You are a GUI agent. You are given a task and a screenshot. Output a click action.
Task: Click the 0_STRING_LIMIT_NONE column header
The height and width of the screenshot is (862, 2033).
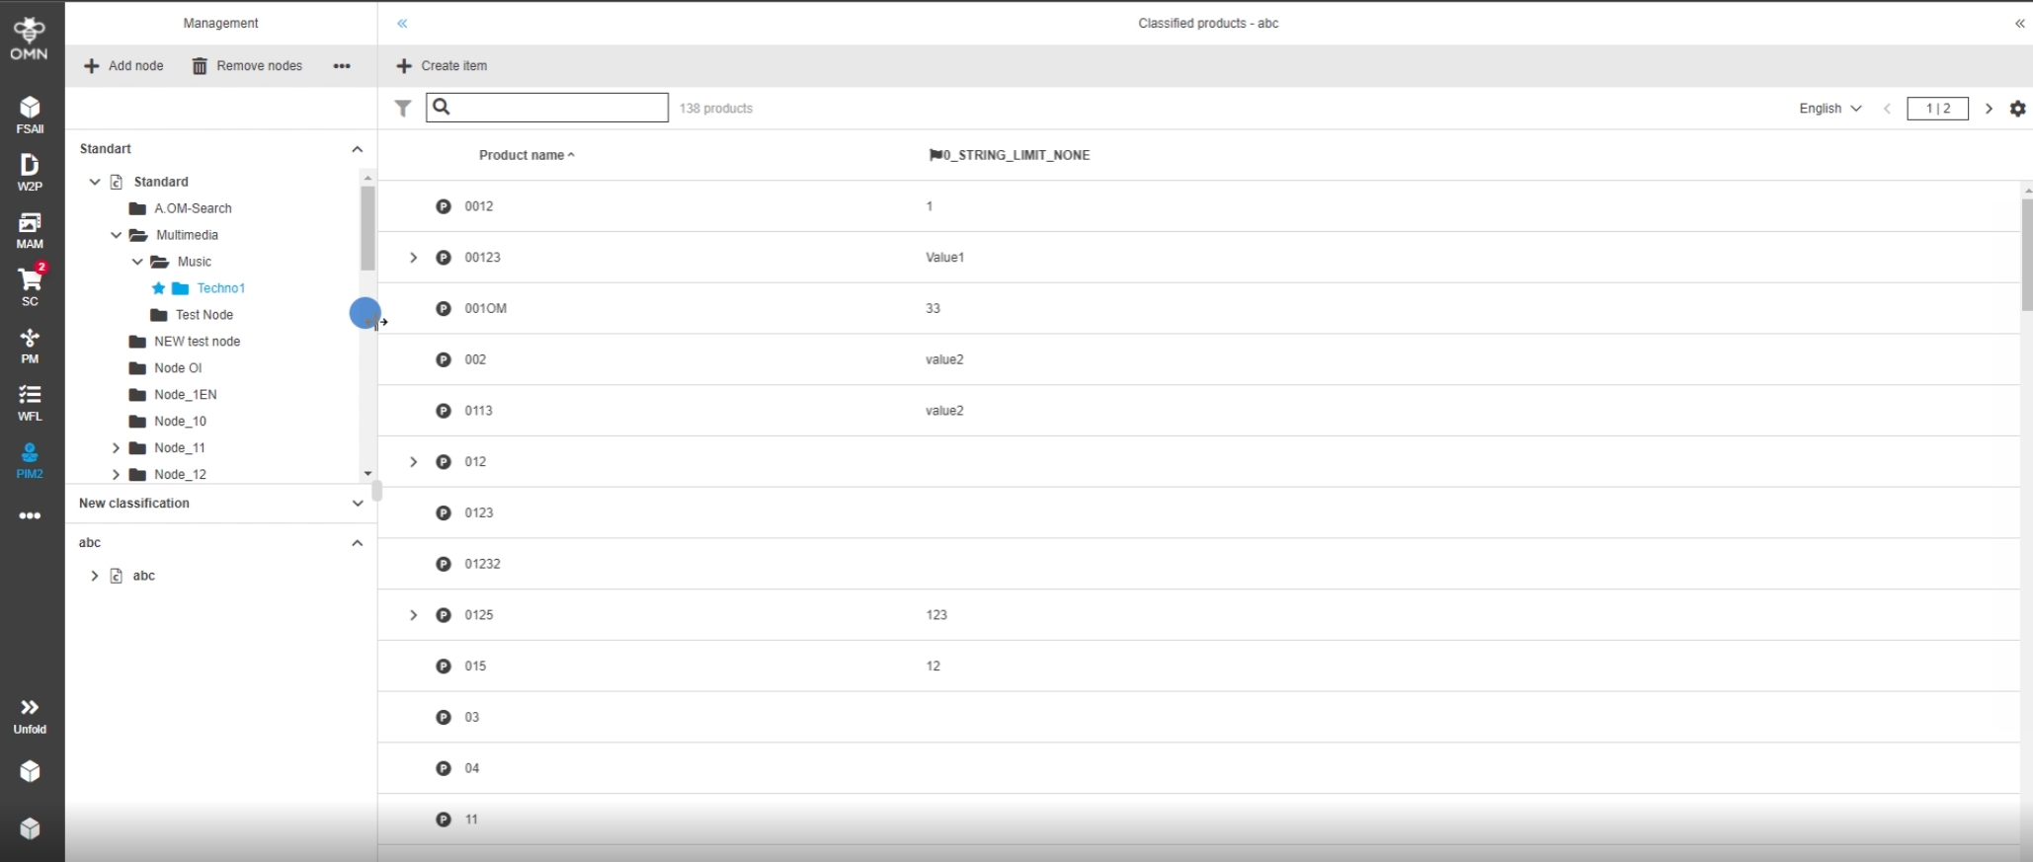[1010, 155]
